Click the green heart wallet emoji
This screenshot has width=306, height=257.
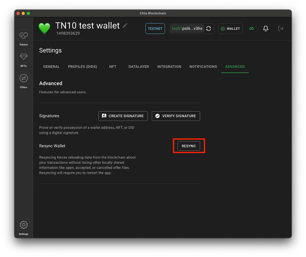pyautogui.click(x=44, y=28)
